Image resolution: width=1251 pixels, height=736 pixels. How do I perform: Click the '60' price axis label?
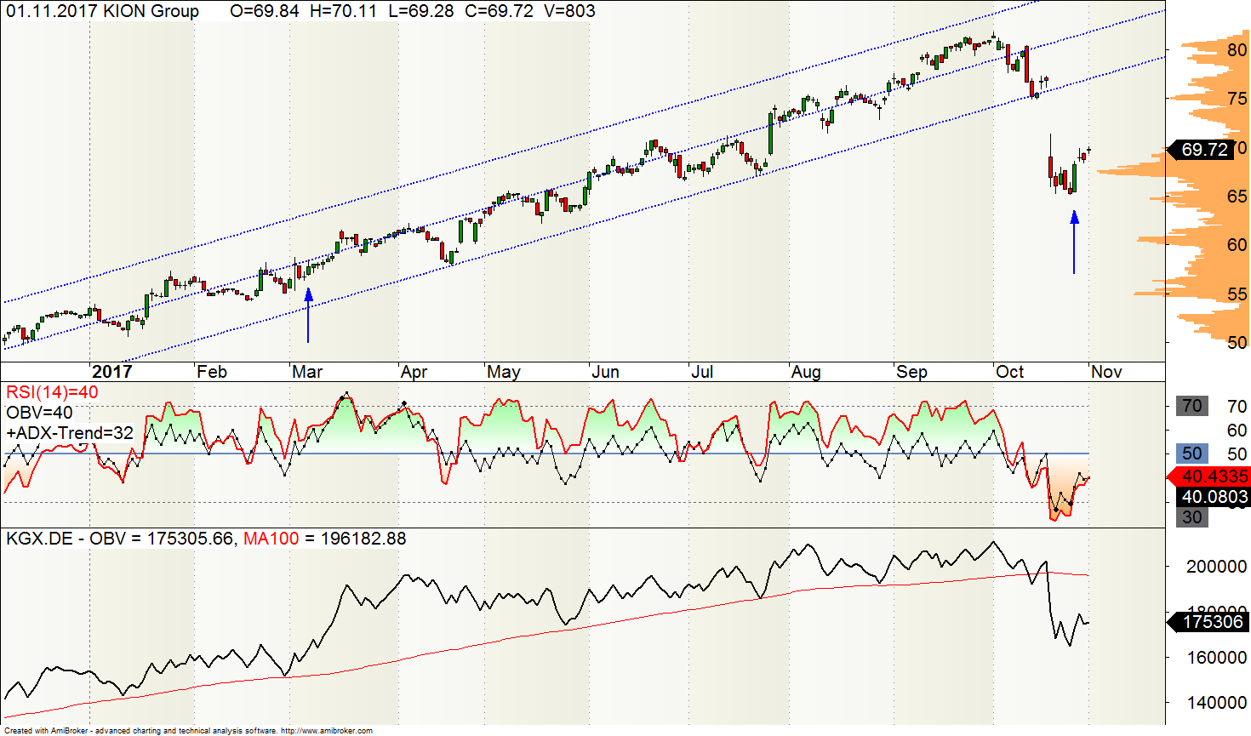1237,245
